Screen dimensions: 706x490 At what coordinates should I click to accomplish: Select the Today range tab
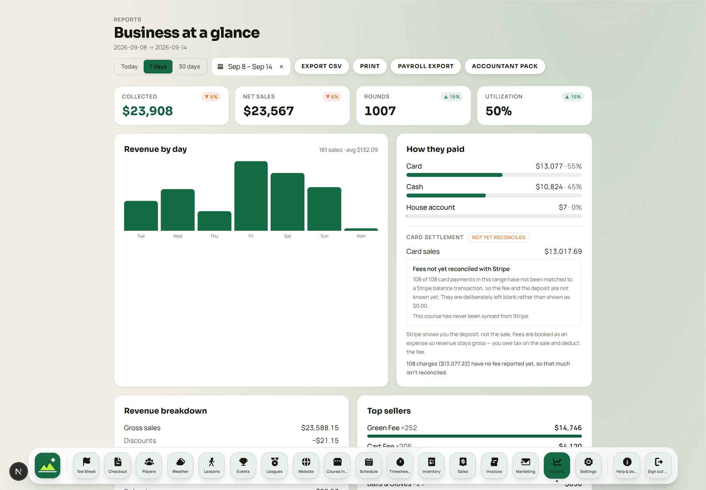click(129, 67)
